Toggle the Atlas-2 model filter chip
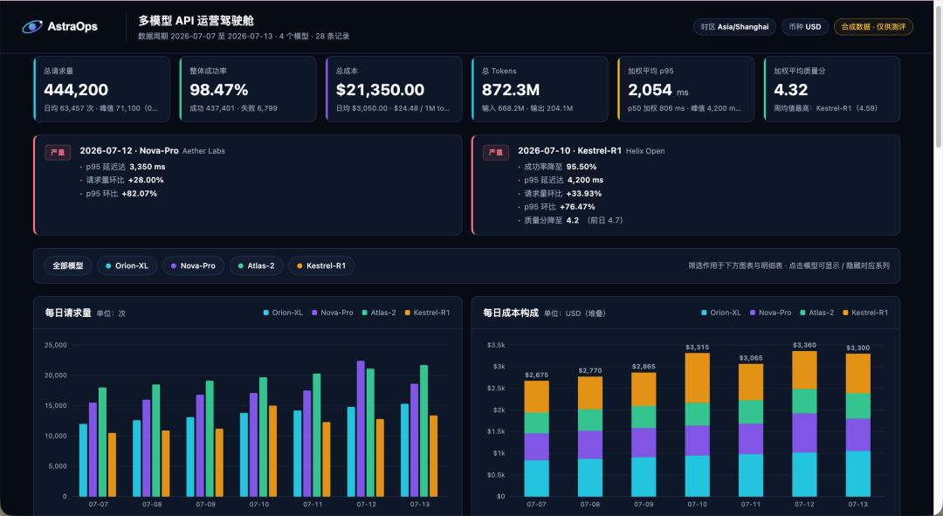Screen dimensions: 943x516 (x=256, y=265)
